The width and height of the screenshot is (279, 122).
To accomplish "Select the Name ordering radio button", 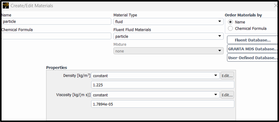I will (x=231, y=22).
